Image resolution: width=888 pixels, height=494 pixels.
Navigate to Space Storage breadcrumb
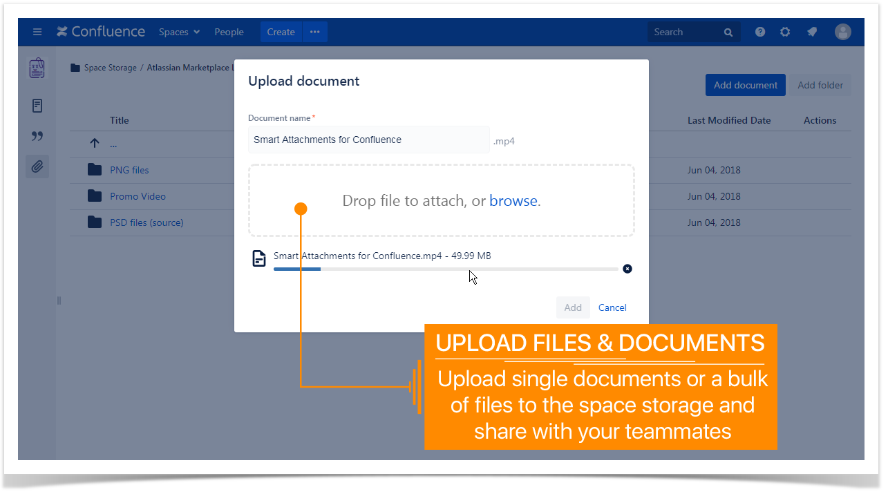point(111,68)
